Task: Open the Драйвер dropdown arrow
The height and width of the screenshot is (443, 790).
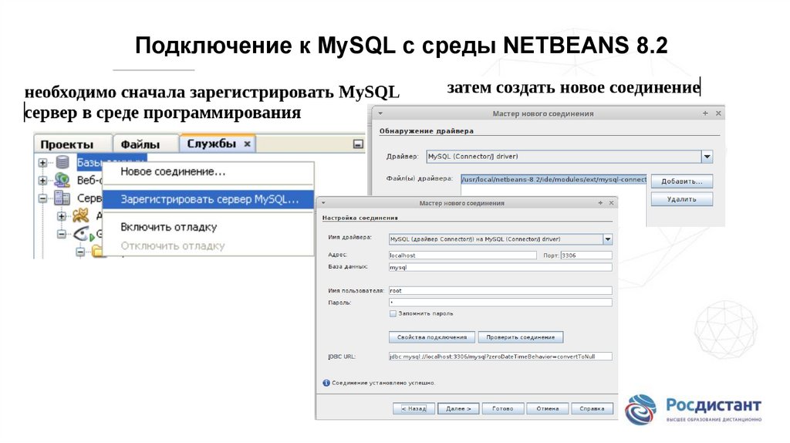Action: pos(707,157)
